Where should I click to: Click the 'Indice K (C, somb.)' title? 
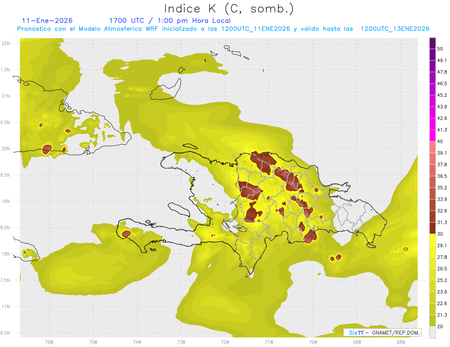pos(229,8)
